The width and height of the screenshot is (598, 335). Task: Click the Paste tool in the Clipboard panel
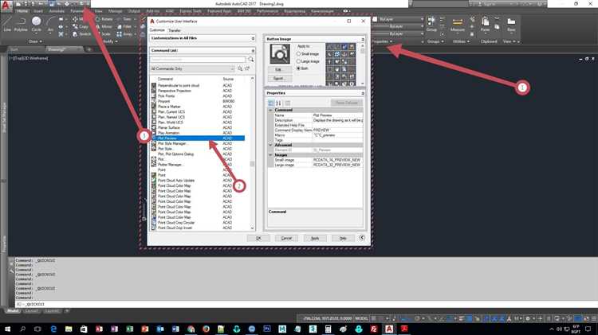point(485,24)
